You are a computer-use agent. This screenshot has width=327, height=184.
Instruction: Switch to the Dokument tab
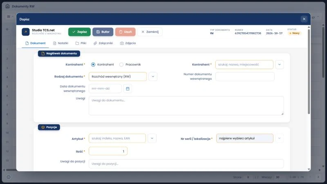(35, 43)
